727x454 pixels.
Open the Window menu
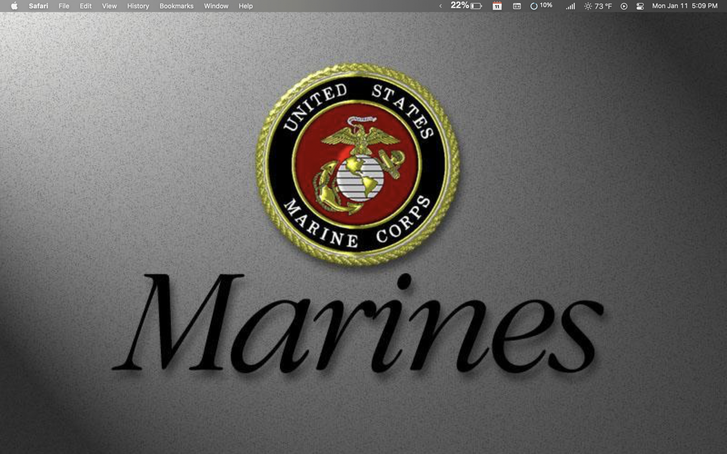pos(216,6)
